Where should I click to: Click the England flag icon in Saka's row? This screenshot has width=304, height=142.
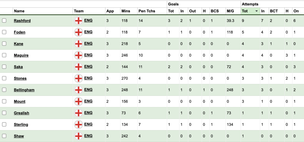tap(78, 67)
